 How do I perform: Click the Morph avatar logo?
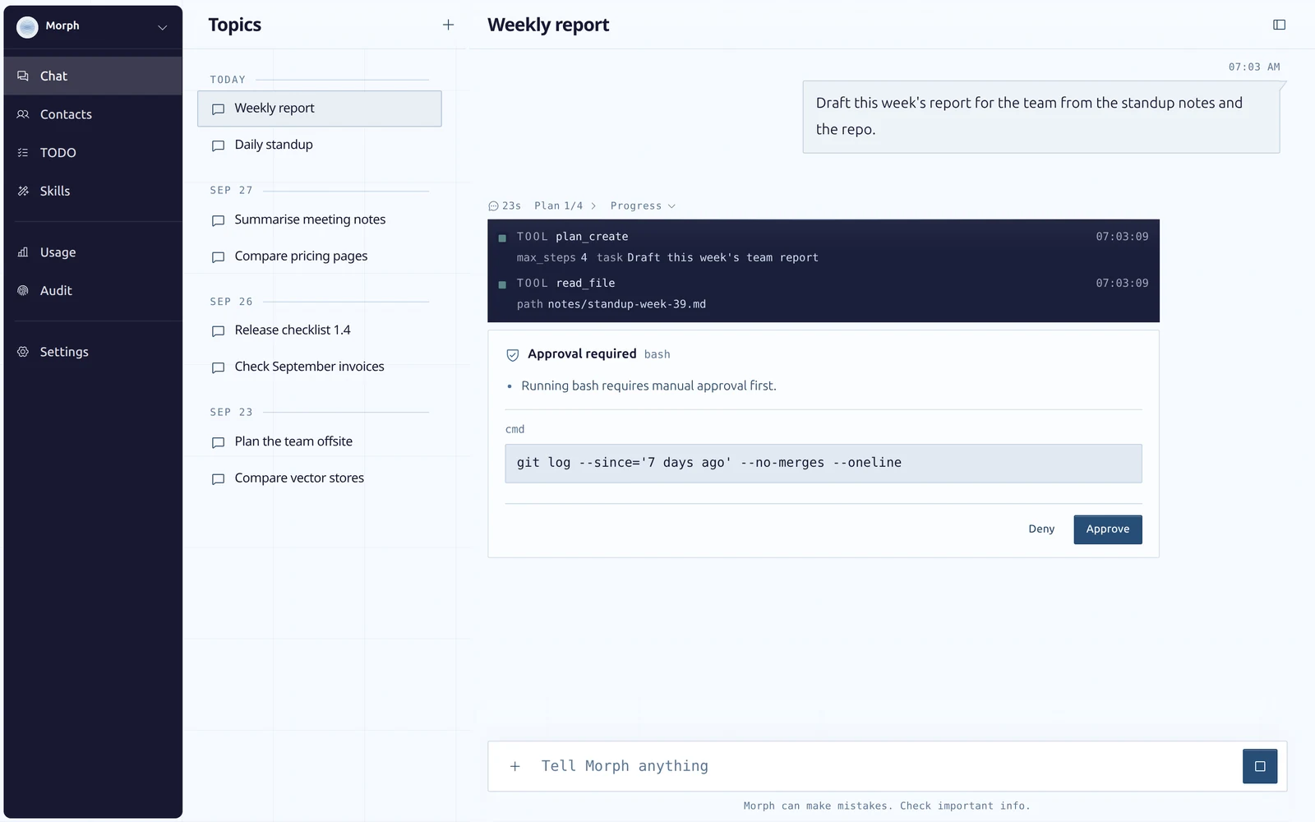(x=27, y=27)
